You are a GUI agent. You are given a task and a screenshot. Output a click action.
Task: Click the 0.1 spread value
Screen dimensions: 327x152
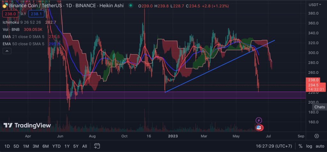pyautogui.click(x=23, y=14)
